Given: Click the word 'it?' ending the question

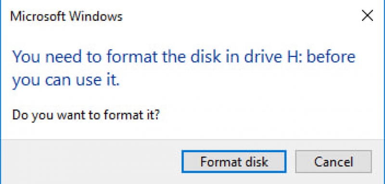Looking at the screenshot, I should click(154, 115).
